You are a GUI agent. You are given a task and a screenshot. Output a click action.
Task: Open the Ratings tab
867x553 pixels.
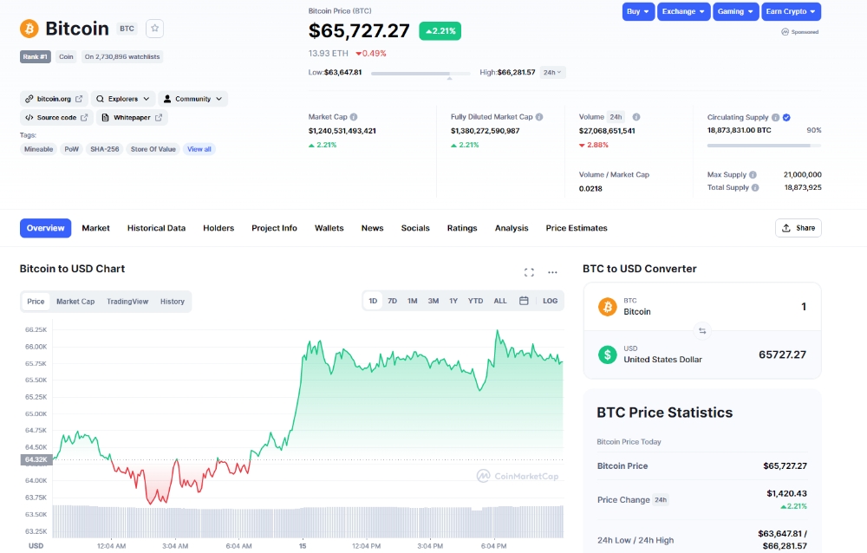[462, 228]
